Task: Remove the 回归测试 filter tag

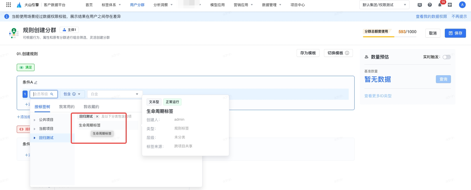Action: click(97, 116)
